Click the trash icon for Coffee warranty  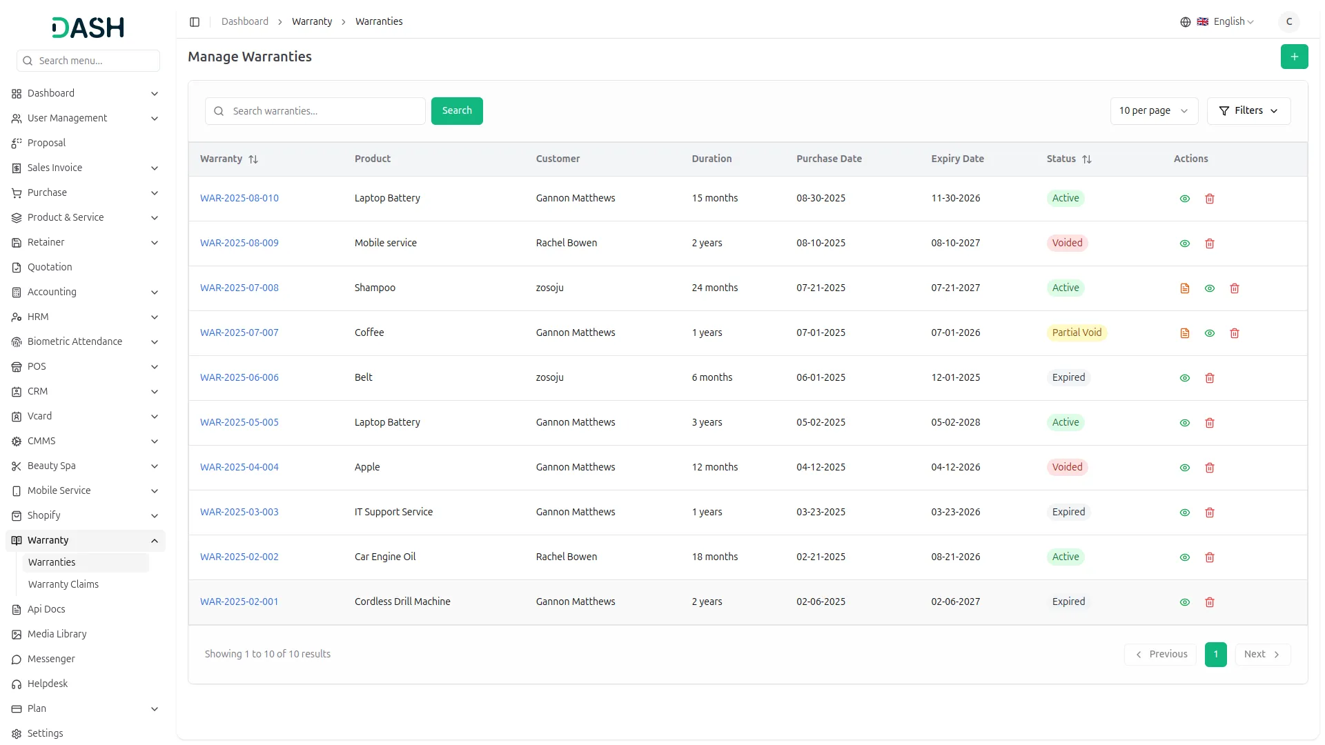click(1235, 333)
